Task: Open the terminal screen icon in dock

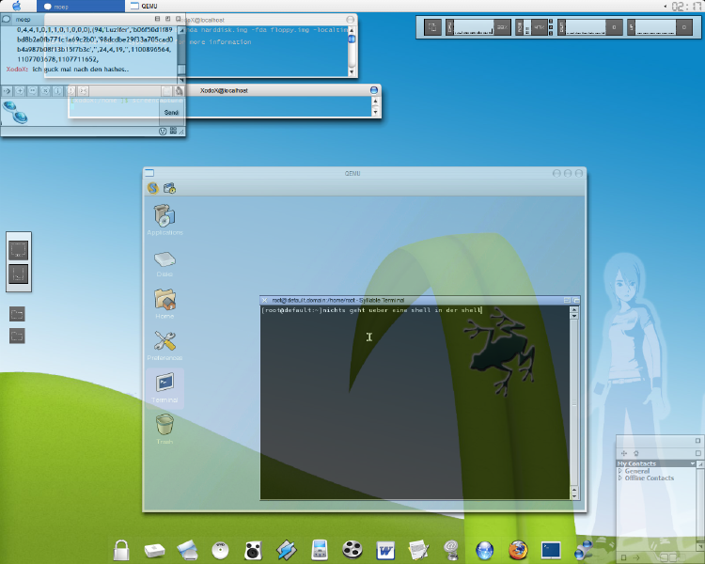Action: [x=551, y=550]
